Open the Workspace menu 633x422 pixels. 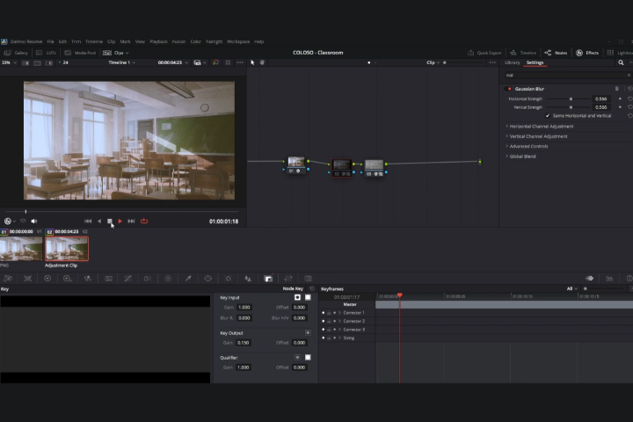(x=238, y=41)
